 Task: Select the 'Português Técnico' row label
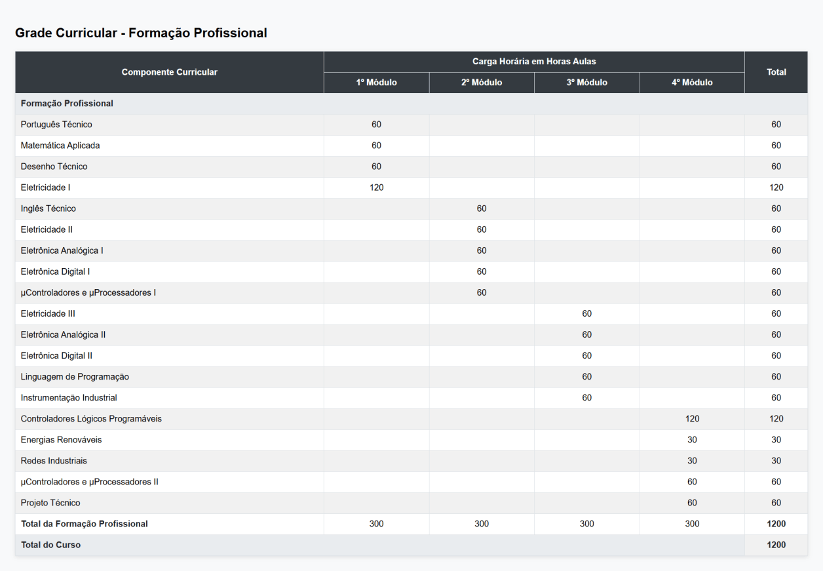56,125
